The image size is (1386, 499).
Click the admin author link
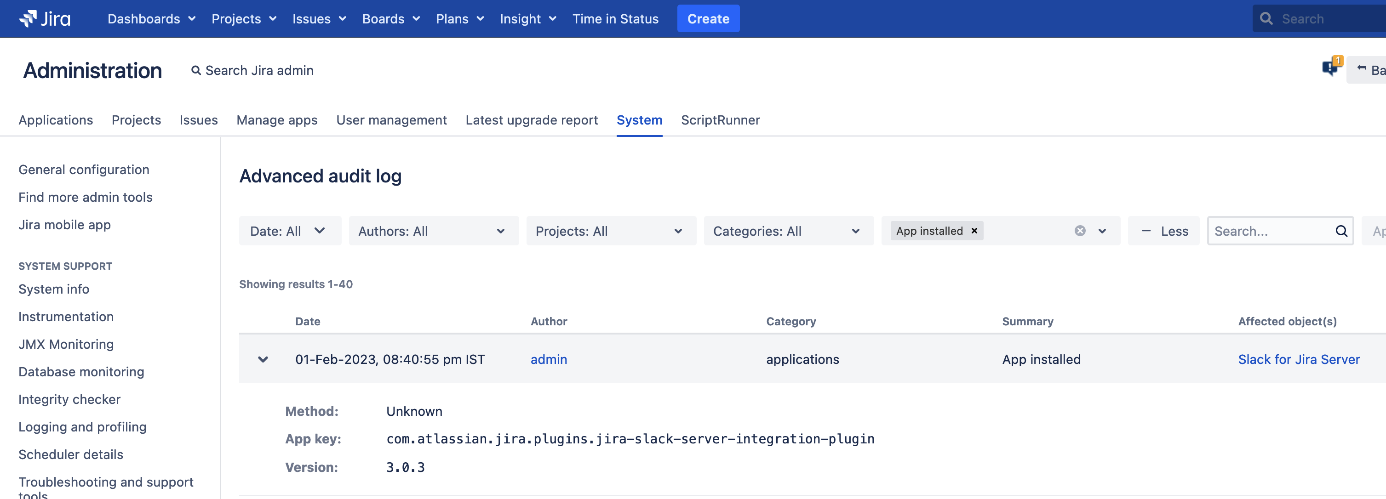(548, 359)
